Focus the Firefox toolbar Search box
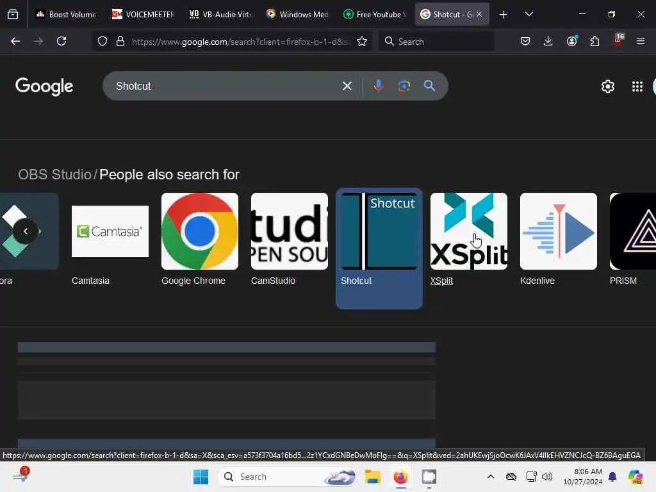656x492 pixels. pos(436,42)
